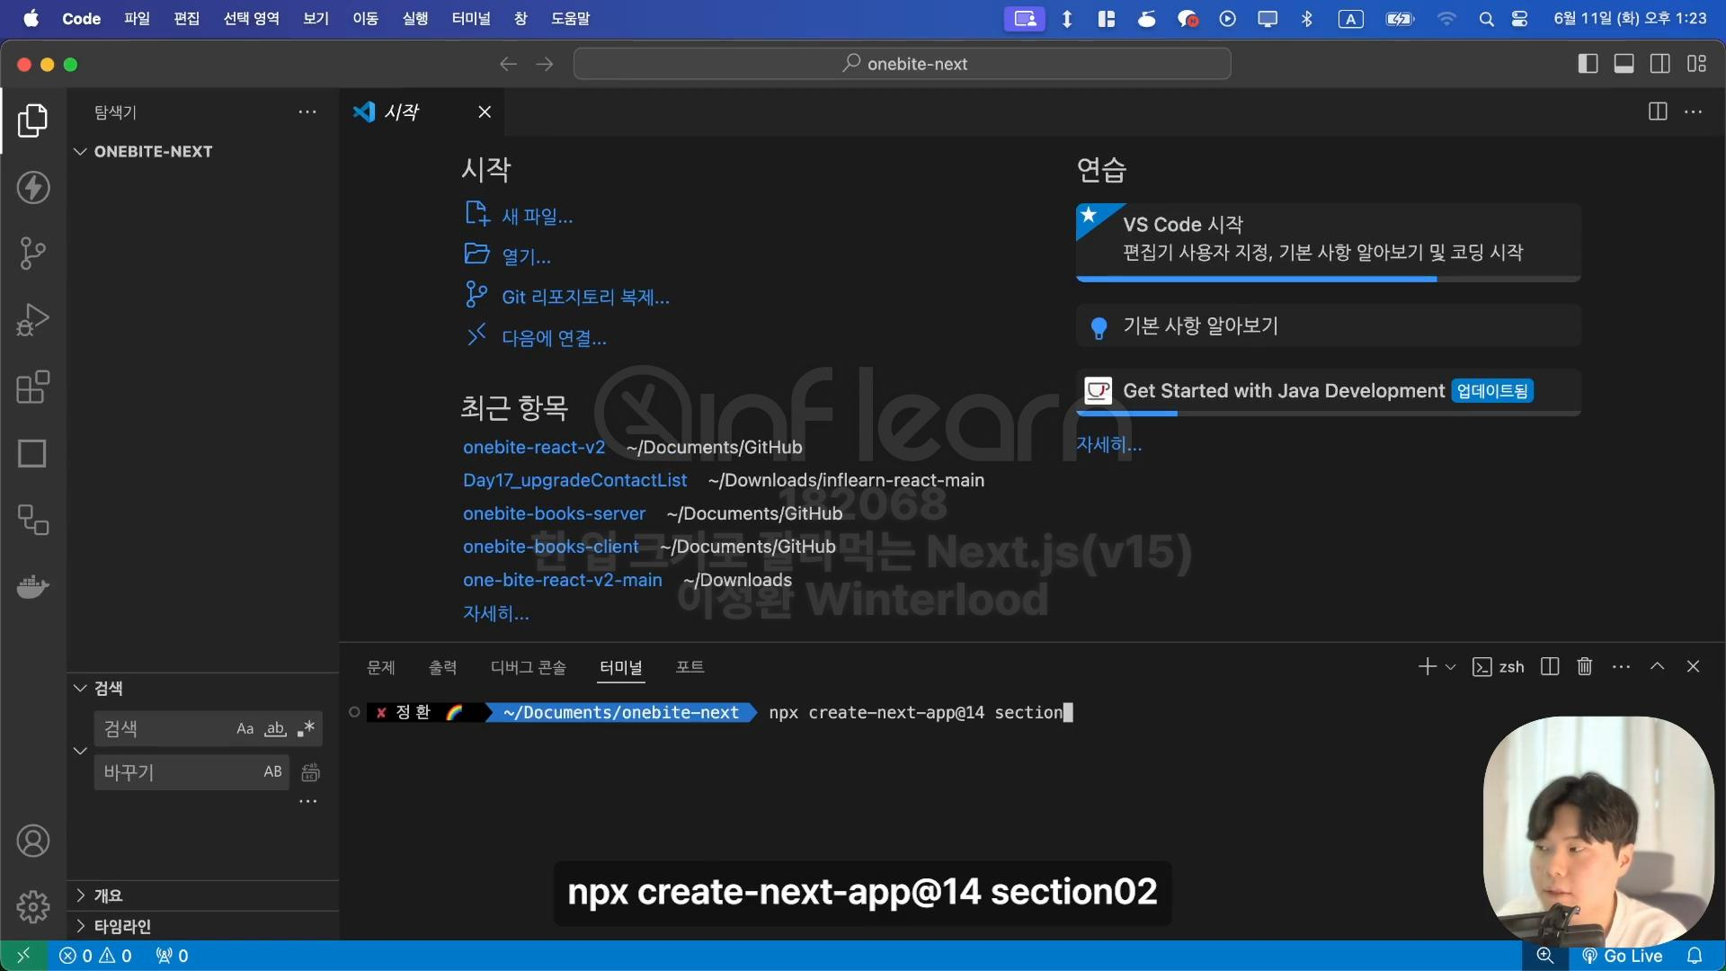Open the Explorer view in activity bar
Image resolution: width=1726 pixels, height=971 pixels.
coord(32,120)
